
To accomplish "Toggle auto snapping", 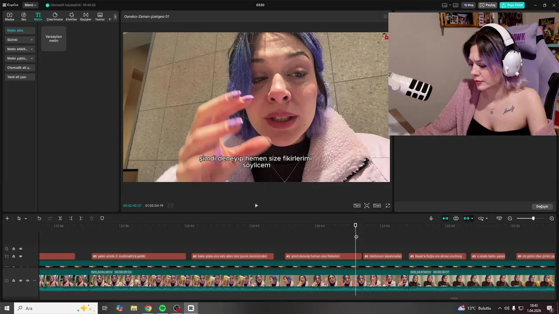I will (456, 218).
